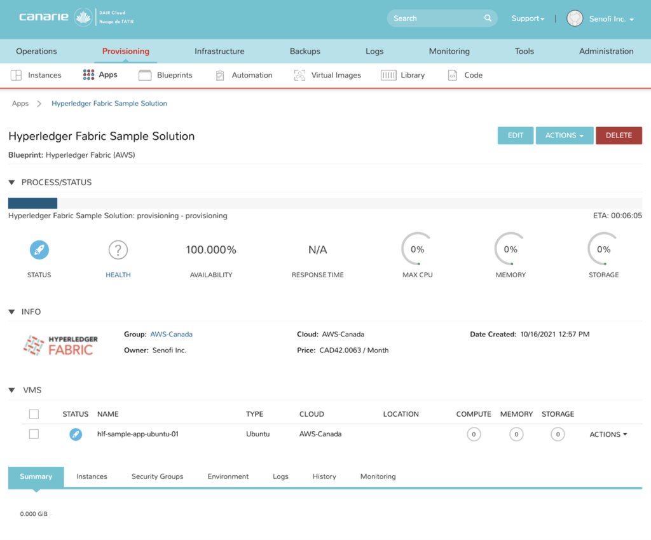Collapse the PROCESS/STATUS section
Viewport: 651px width, 540px height.
tap(12, 183)
